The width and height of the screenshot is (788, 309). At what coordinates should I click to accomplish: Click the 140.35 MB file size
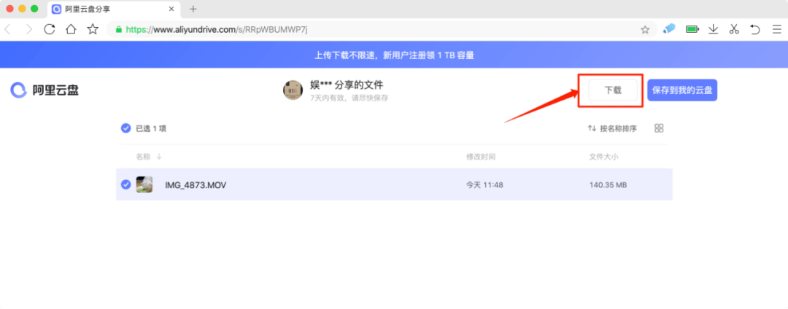click(608, 185)
